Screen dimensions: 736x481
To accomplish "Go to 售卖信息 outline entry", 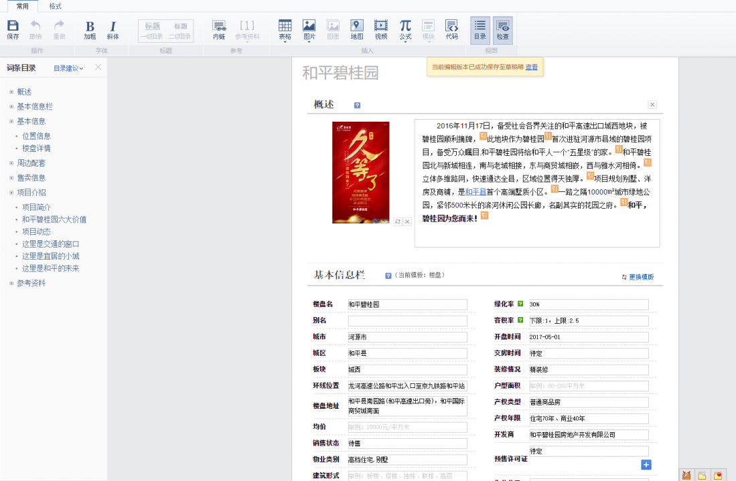I will (31, 178).
